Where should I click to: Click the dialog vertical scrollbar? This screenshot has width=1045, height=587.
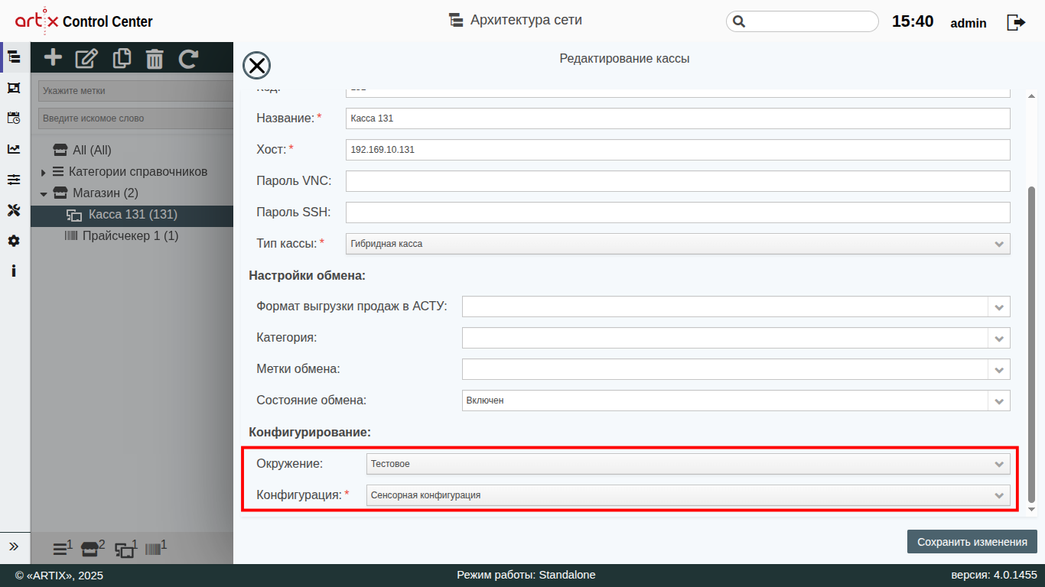tap(1031, 344)
